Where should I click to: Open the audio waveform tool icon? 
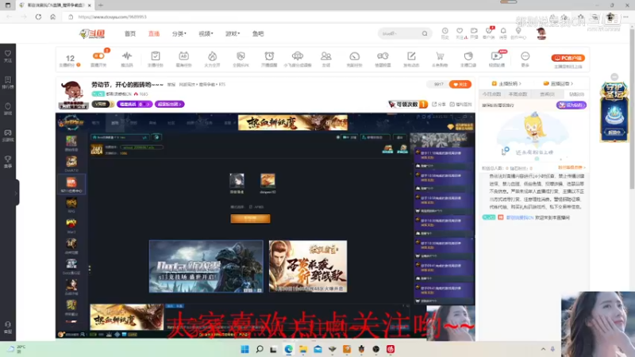point(127,58)
